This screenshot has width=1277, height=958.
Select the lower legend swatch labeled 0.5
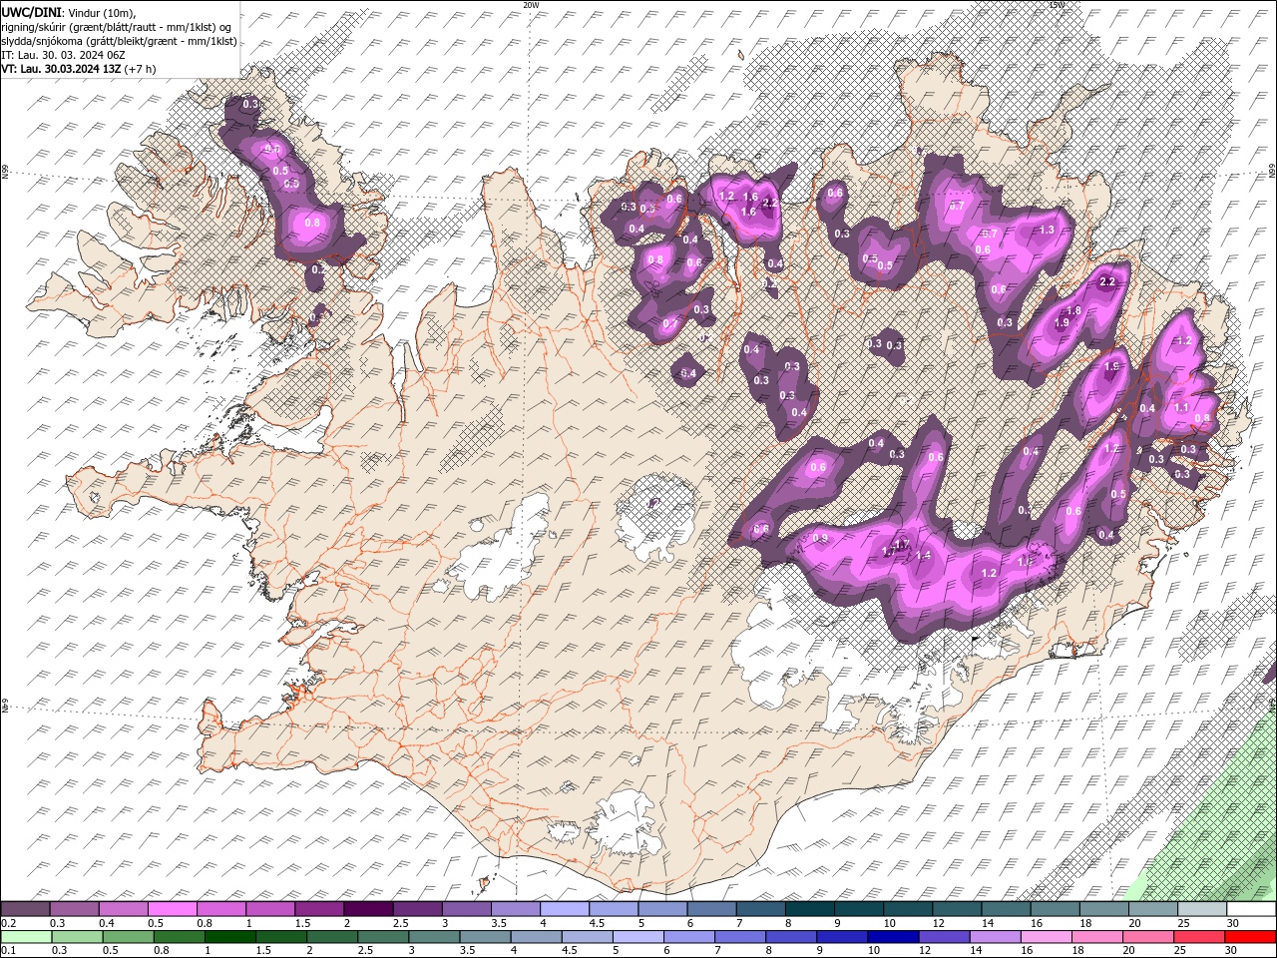coord(128,937)
